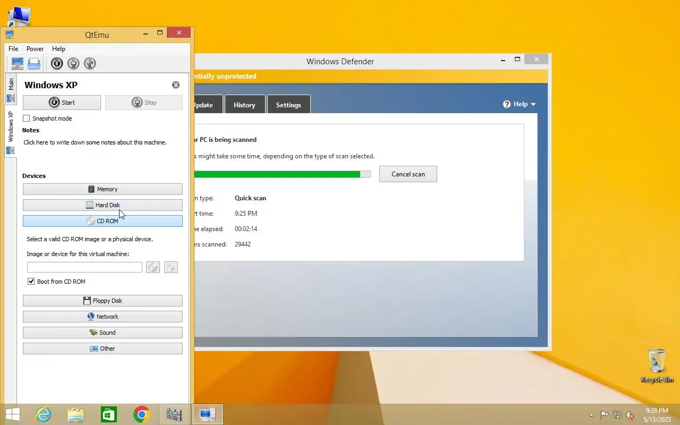Open History tab in Windows Defender

click(x=244, y=105)
